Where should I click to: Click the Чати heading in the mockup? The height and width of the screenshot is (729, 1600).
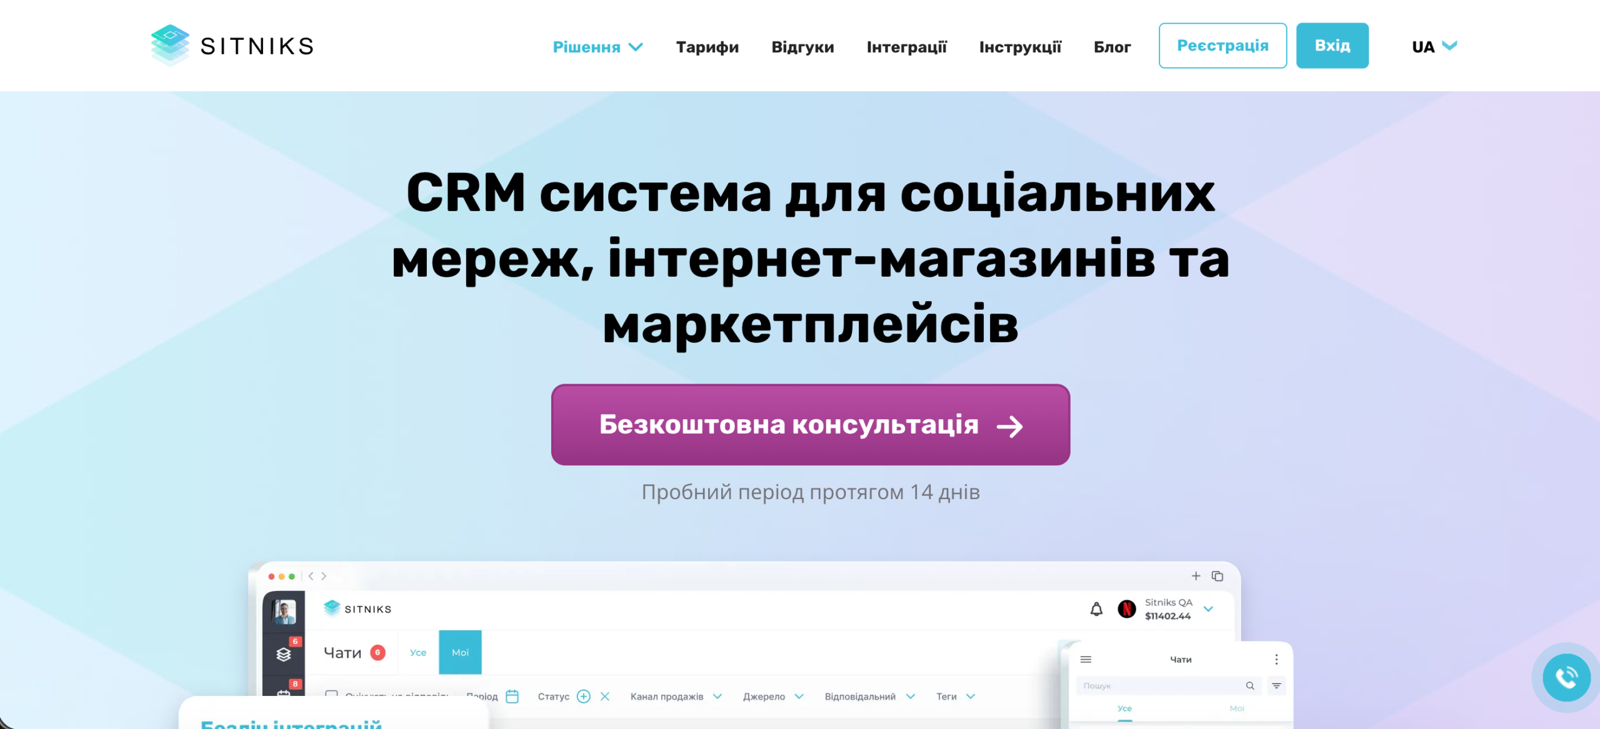click(x=342, y=653)
